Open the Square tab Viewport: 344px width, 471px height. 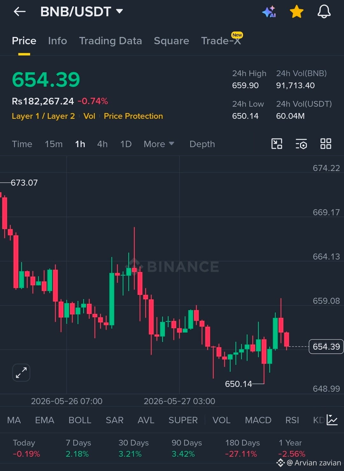171,41
